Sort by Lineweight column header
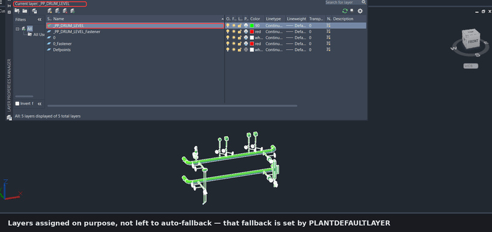Image resolution: width=492 pixels, height=232 pixels. click(296, 19)
